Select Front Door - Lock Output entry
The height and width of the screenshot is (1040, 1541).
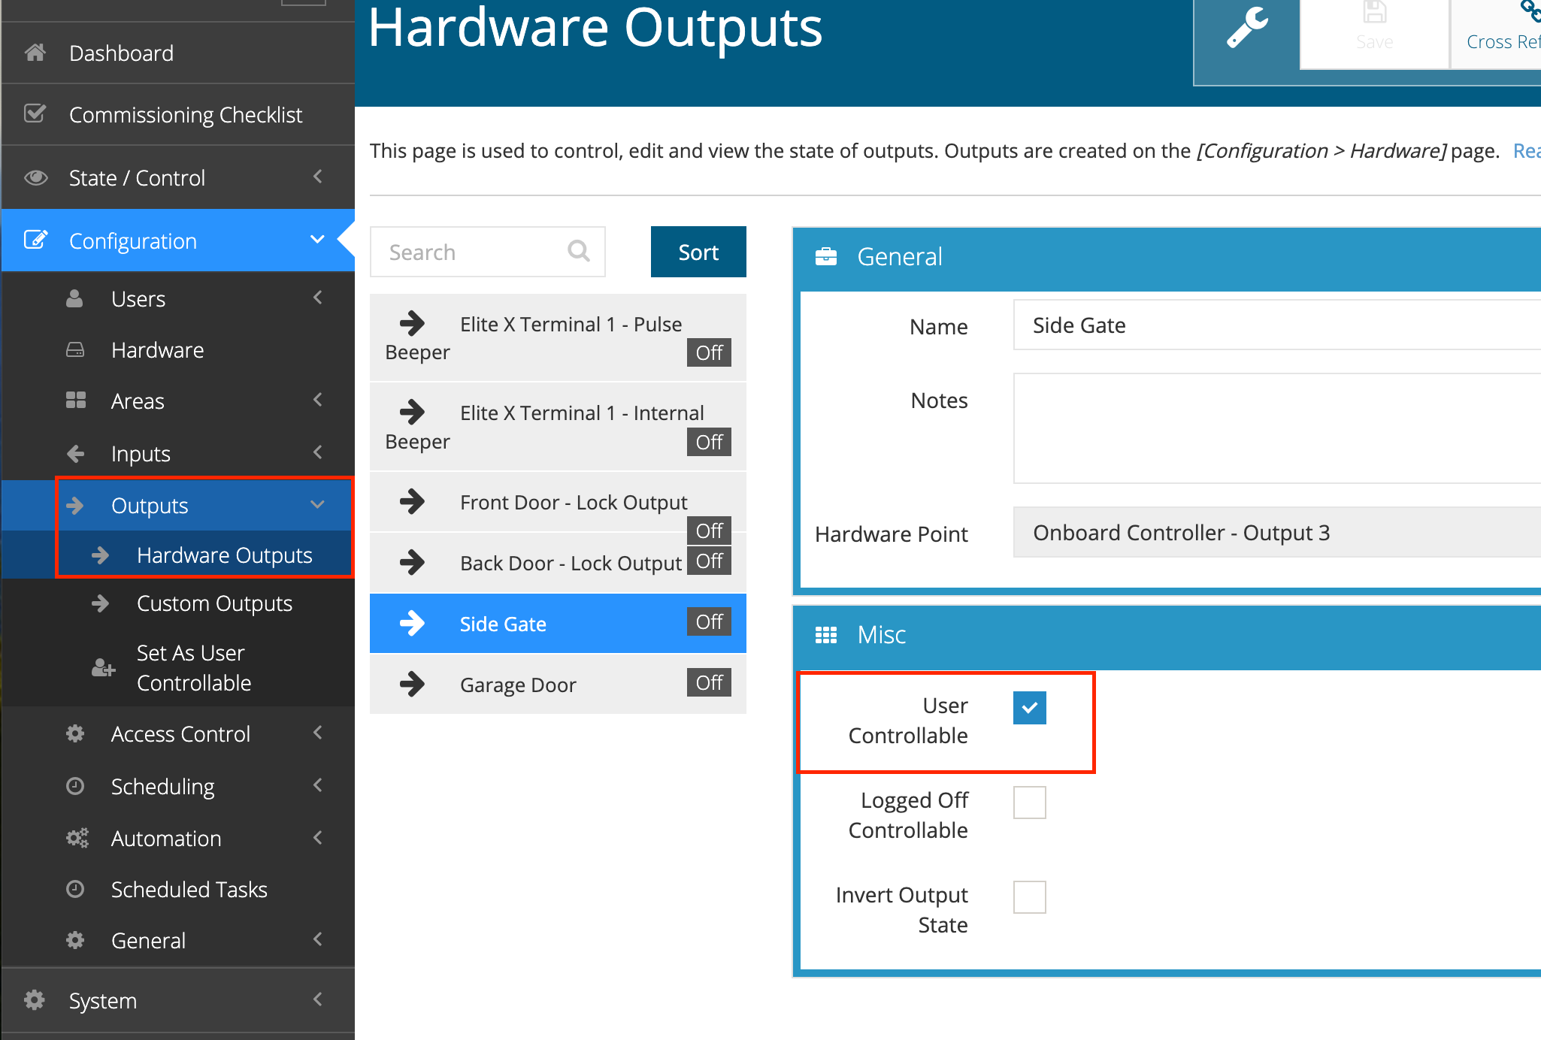tap(573, 502)
